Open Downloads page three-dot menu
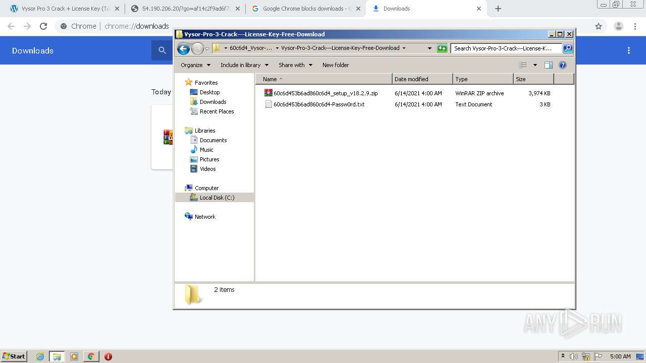 (629, 50)
